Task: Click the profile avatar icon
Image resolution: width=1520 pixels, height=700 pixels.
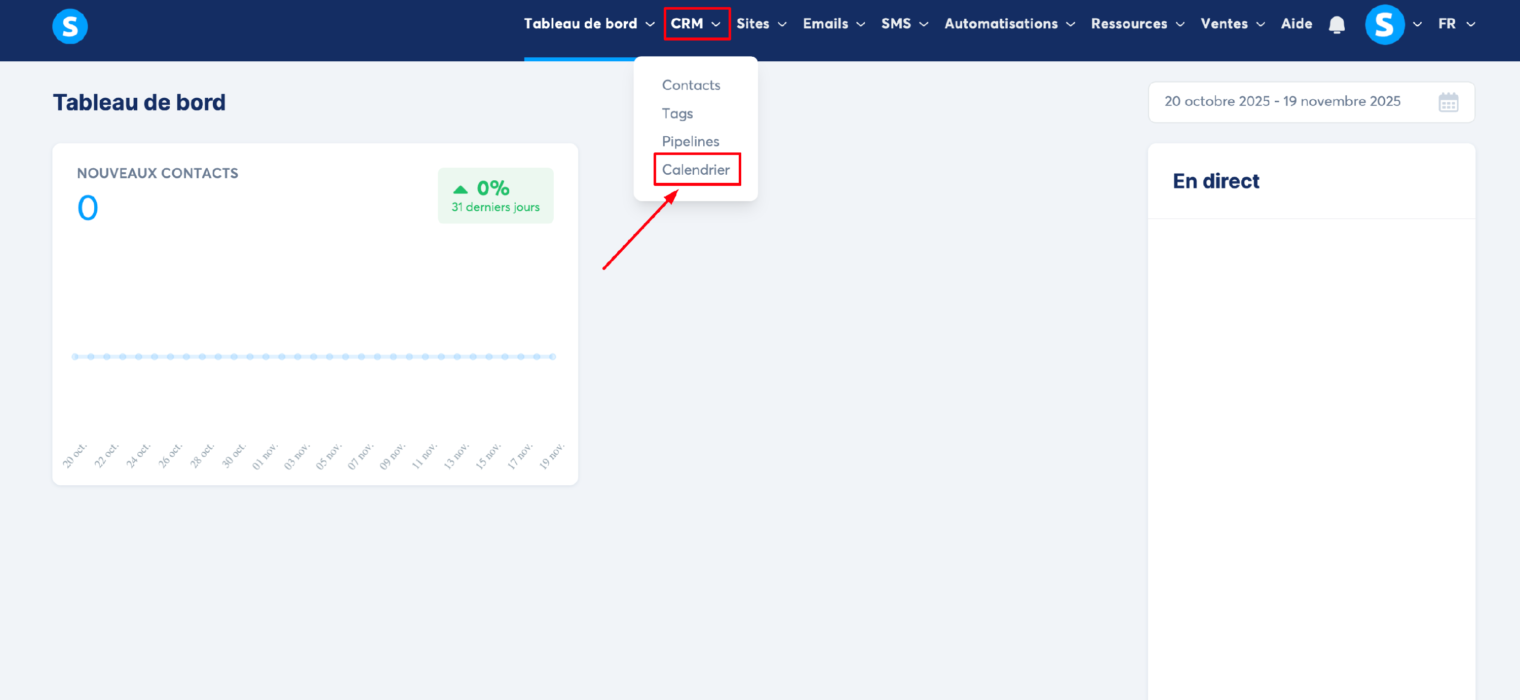Action: [x=1384, y=25]
